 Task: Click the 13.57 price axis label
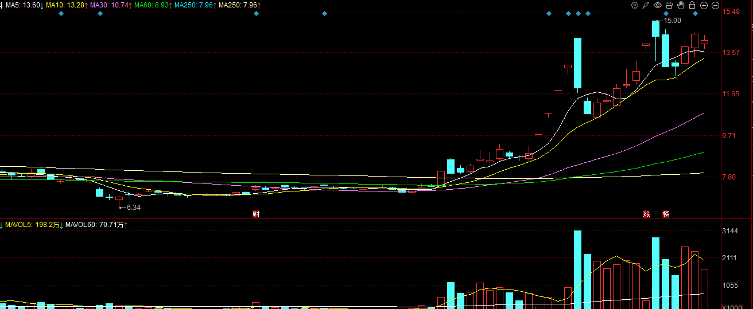click(x=731, y=53)
